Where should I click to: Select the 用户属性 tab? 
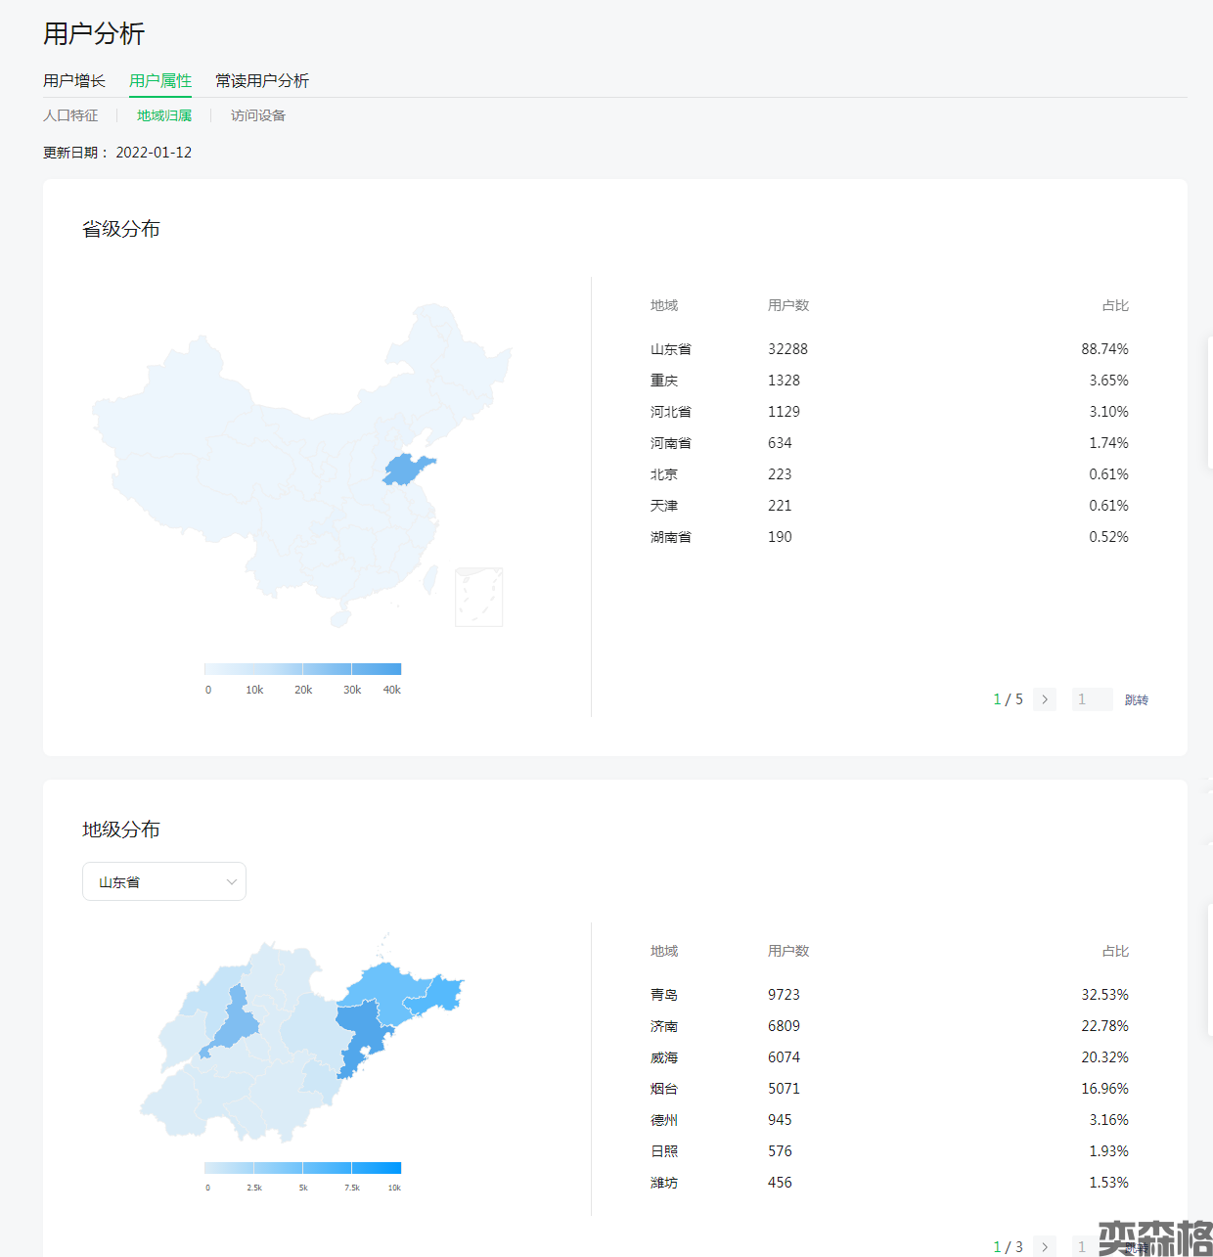[x=160, y=80]
